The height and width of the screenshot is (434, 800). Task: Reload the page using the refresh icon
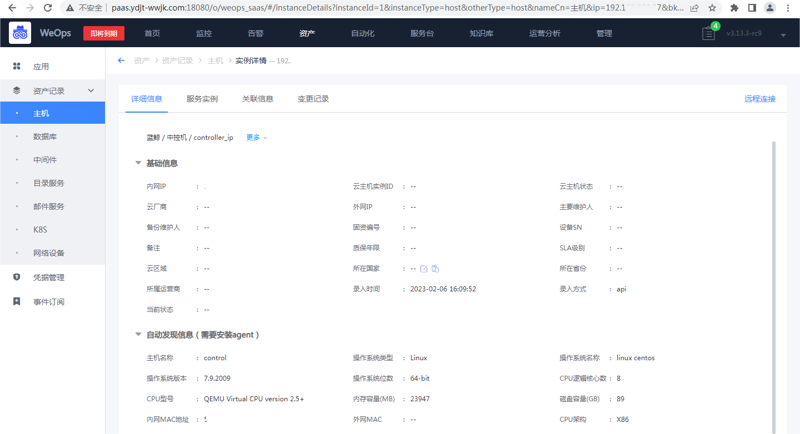[48, 8]
